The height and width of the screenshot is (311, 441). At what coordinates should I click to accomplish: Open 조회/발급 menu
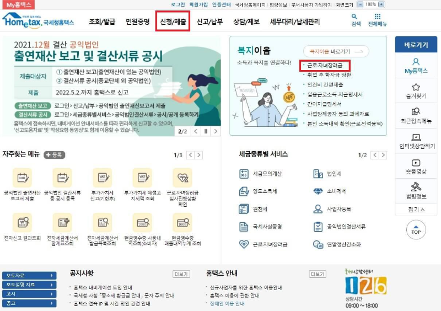point(102,22)
